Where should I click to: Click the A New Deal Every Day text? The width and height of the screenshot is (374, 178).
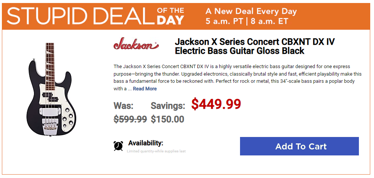pyautogui.click(x=251, y=11)
